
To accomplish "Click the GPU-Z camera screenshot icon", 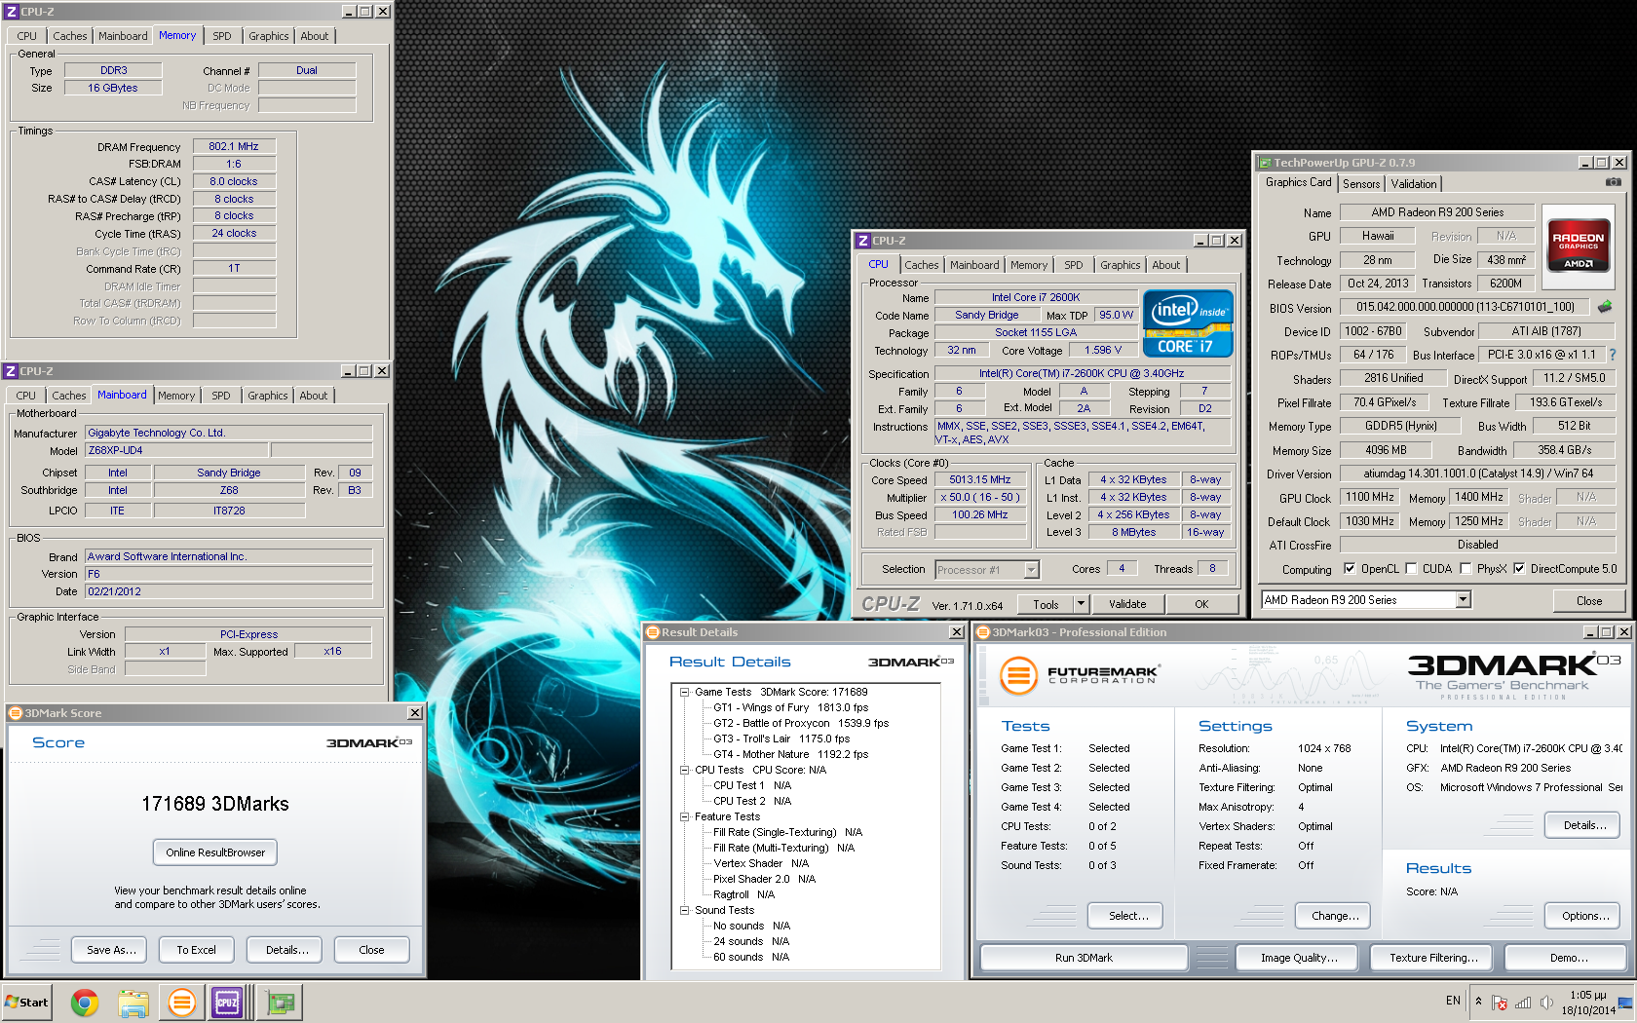I will click(1614, 182).
